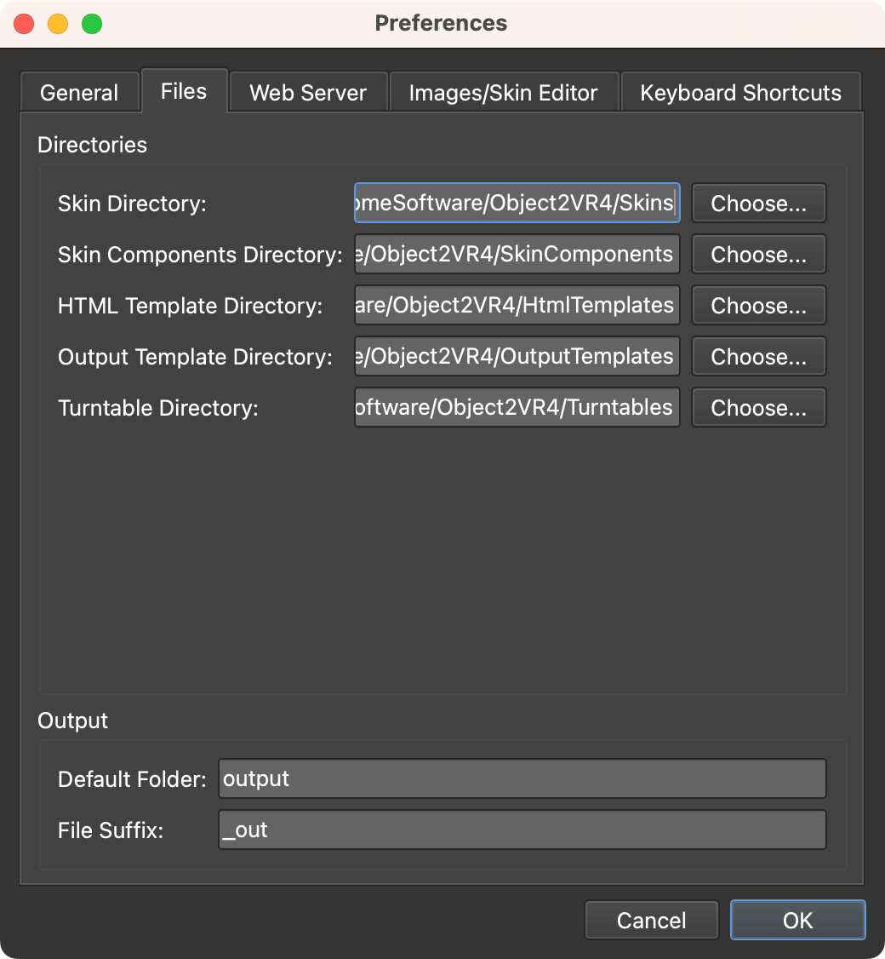Click the Skin Components Directory path field
885x959 pixels.
pyautogui.click(x=517, y=255)
